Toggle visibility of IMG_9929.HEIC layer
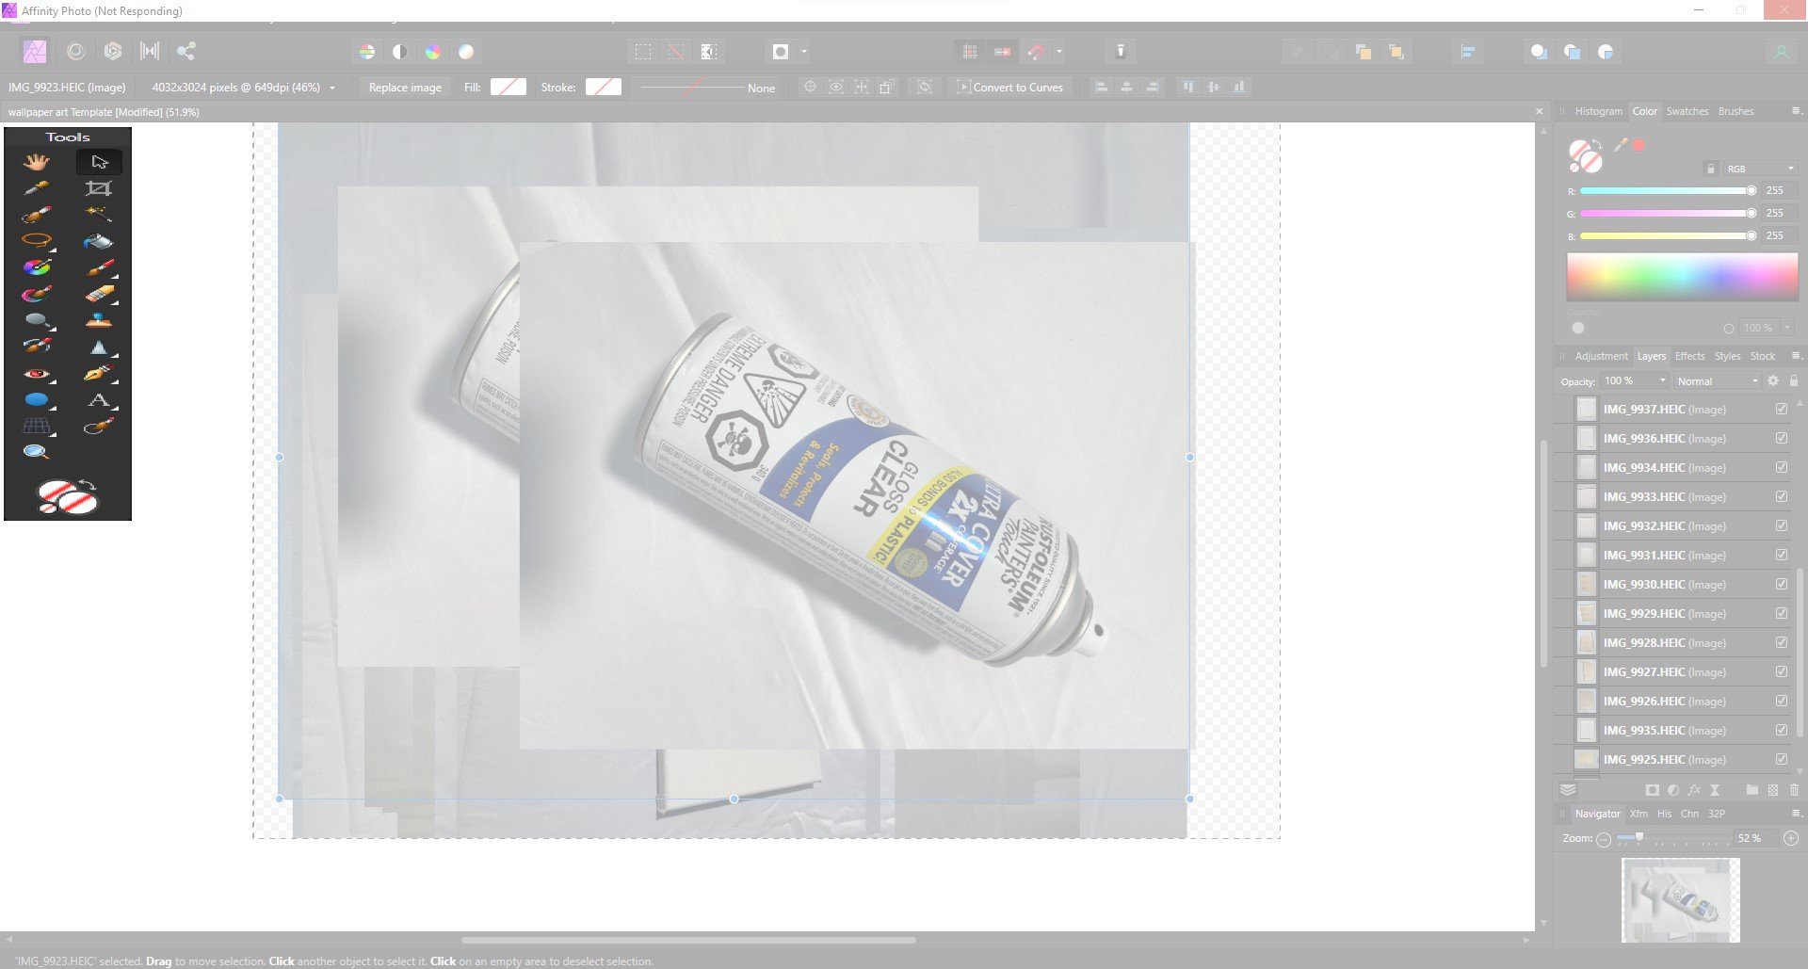Image resolution: width=1808 pixels, height=969 pixels. (1782, 613)
